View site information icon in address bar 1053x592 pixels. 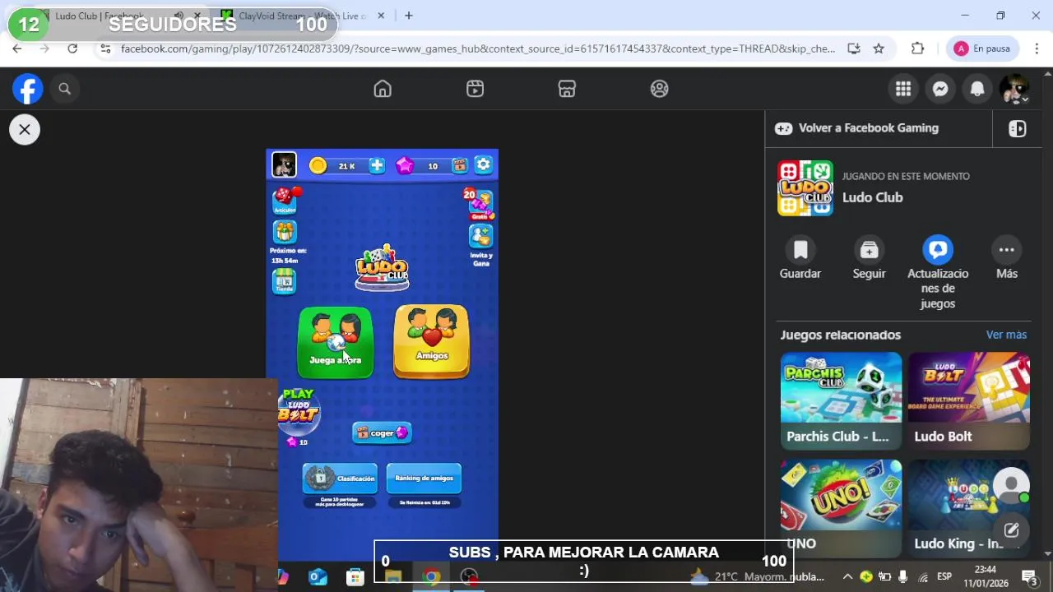tap(104, 49)
